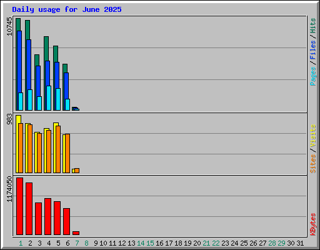
Task: Click day 22 on the date axis
Action: pyautogui.click(x=216, y=243)
